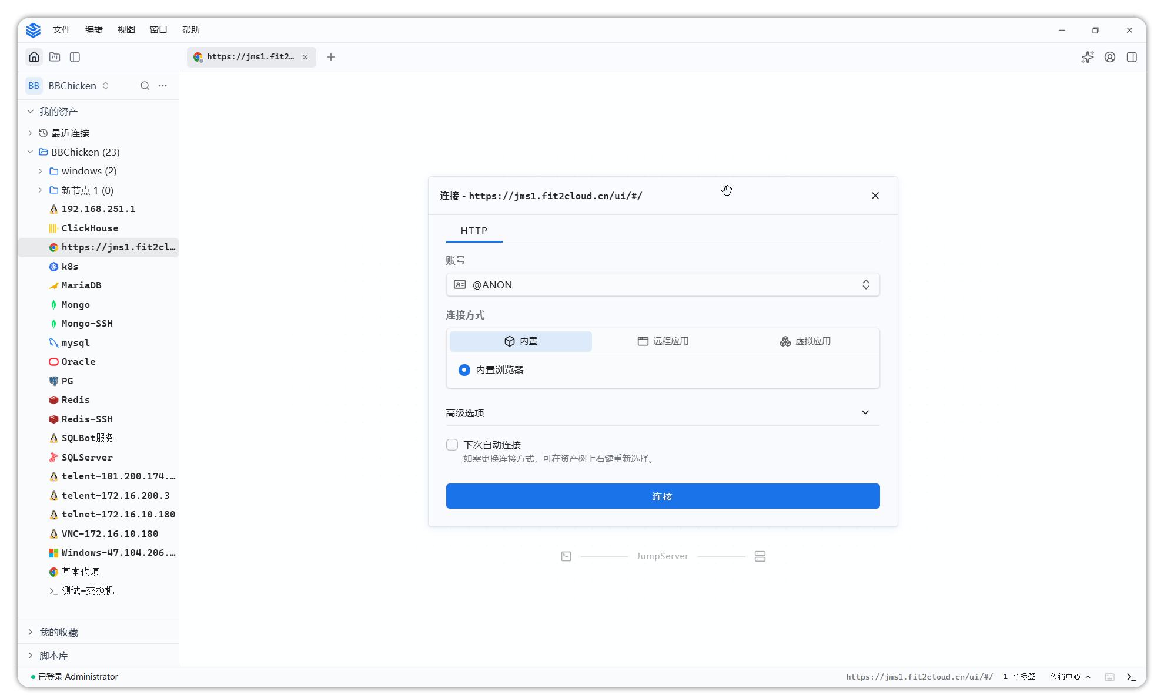Click the blue 连接 button
This screenshot has height=699, width=1164.
tap(663, 496)
